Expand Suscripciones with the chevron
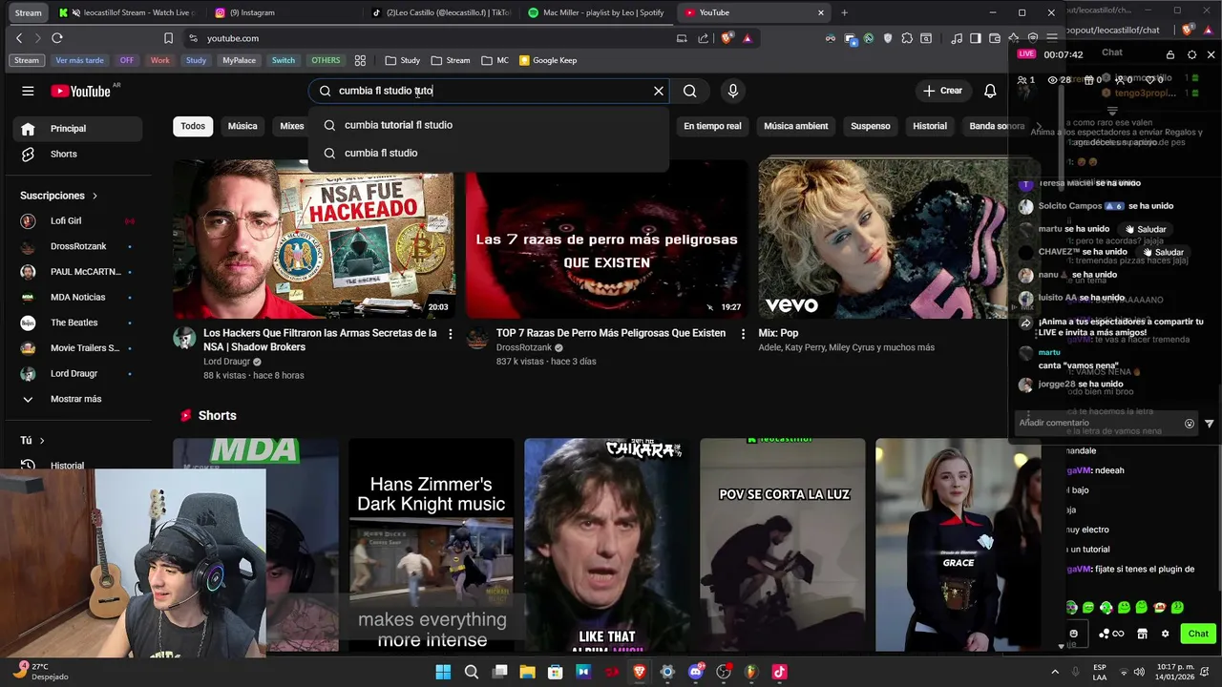This screenshot has height=687, width=1222. [95, 196]
